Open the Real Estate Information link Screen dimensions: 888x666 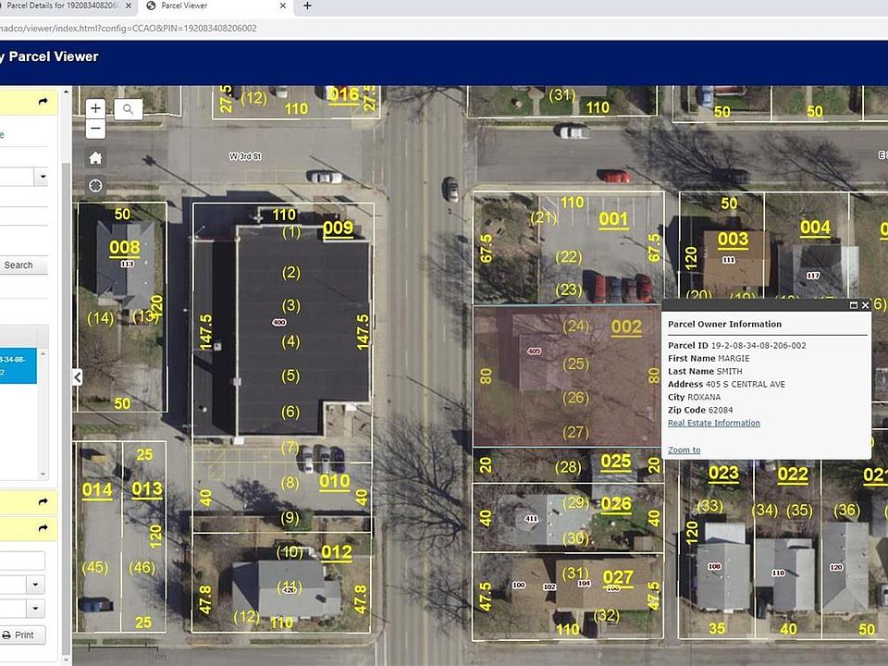coord(713,424)
